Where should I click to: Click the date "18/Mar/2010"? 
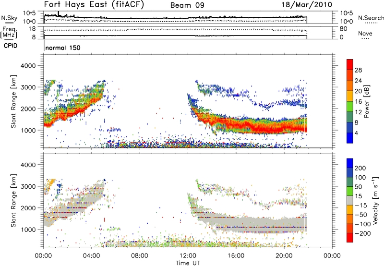pyautogui.click(x=307, y=5)
